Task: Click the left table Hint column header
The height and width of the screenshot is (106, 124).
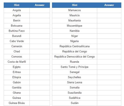Action: (x=17, y=5)
